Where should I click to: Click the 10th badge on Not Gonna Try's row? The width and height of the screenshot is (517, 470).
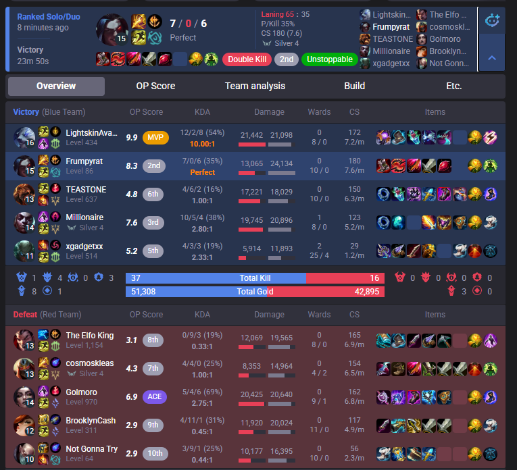point(155,454)
